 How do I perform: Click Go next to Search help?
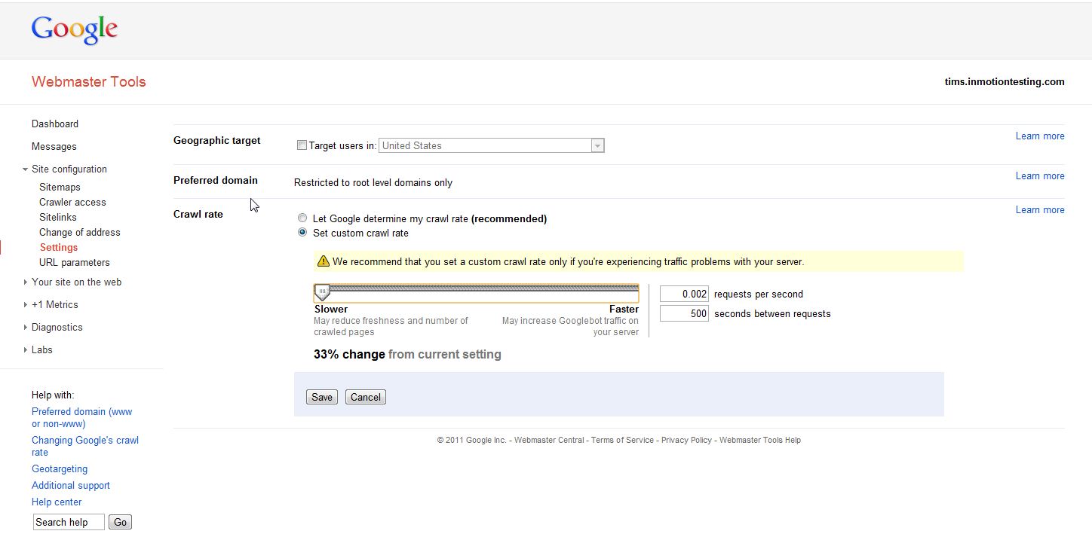[121, 522]
